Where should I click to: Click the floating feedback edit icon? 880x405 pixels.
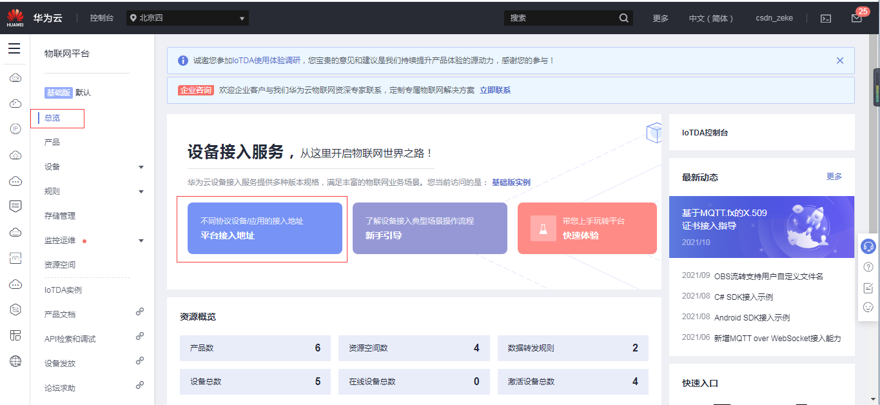(868, 288)
